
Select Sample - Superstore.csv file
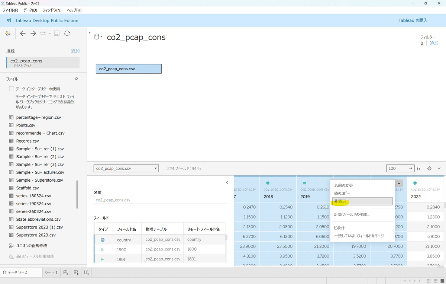40,180
